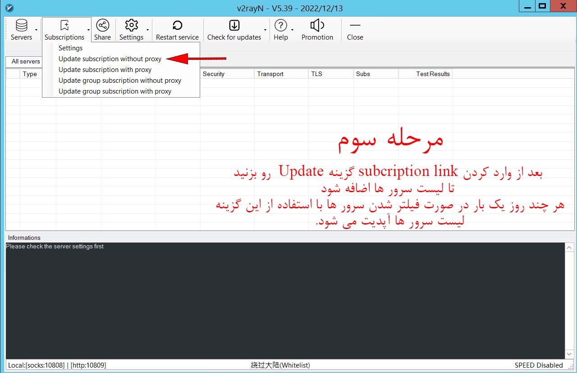Expand the Subscriptions dropdown arrow
Image resolution: width=577 pixels, height=373 pixels.
(88, 30)
